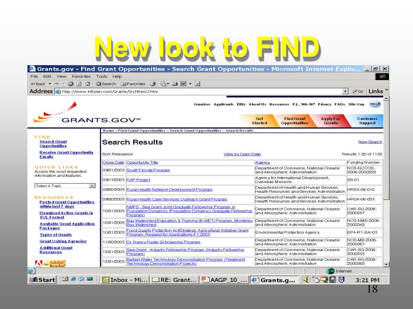Open the Back history dropdown arrow
The image size is (413, 309).
pos(50,84)
